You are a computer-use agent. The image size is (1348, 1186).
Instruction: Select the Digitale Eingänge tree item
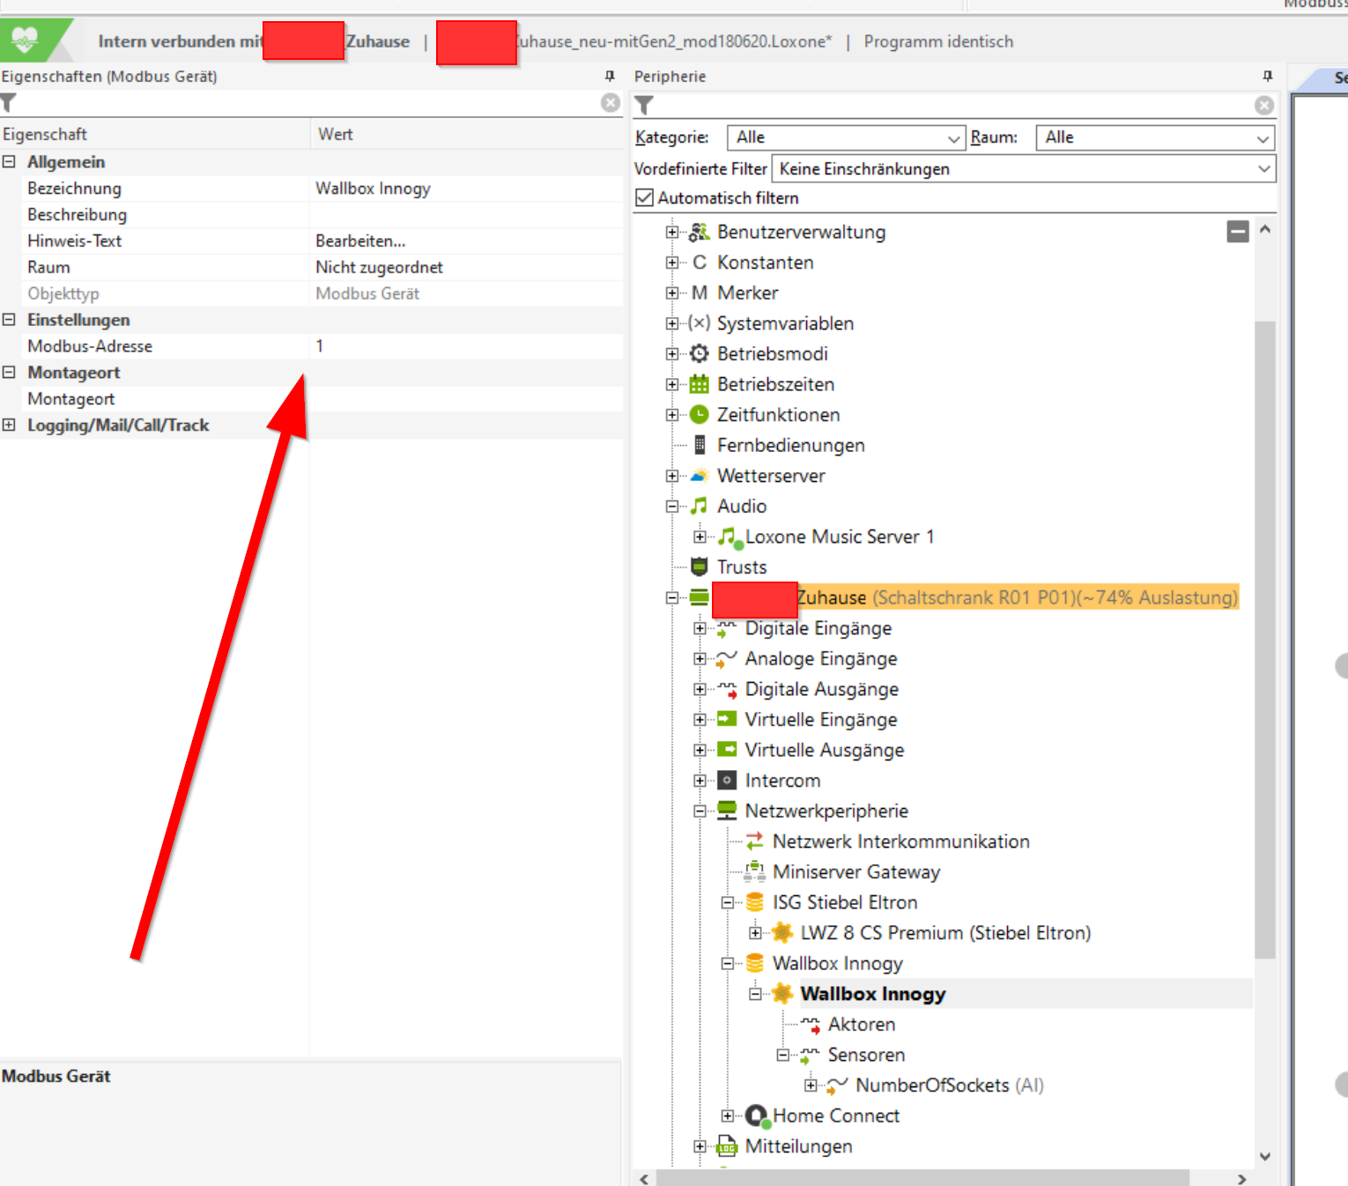(x=818, y=628)
